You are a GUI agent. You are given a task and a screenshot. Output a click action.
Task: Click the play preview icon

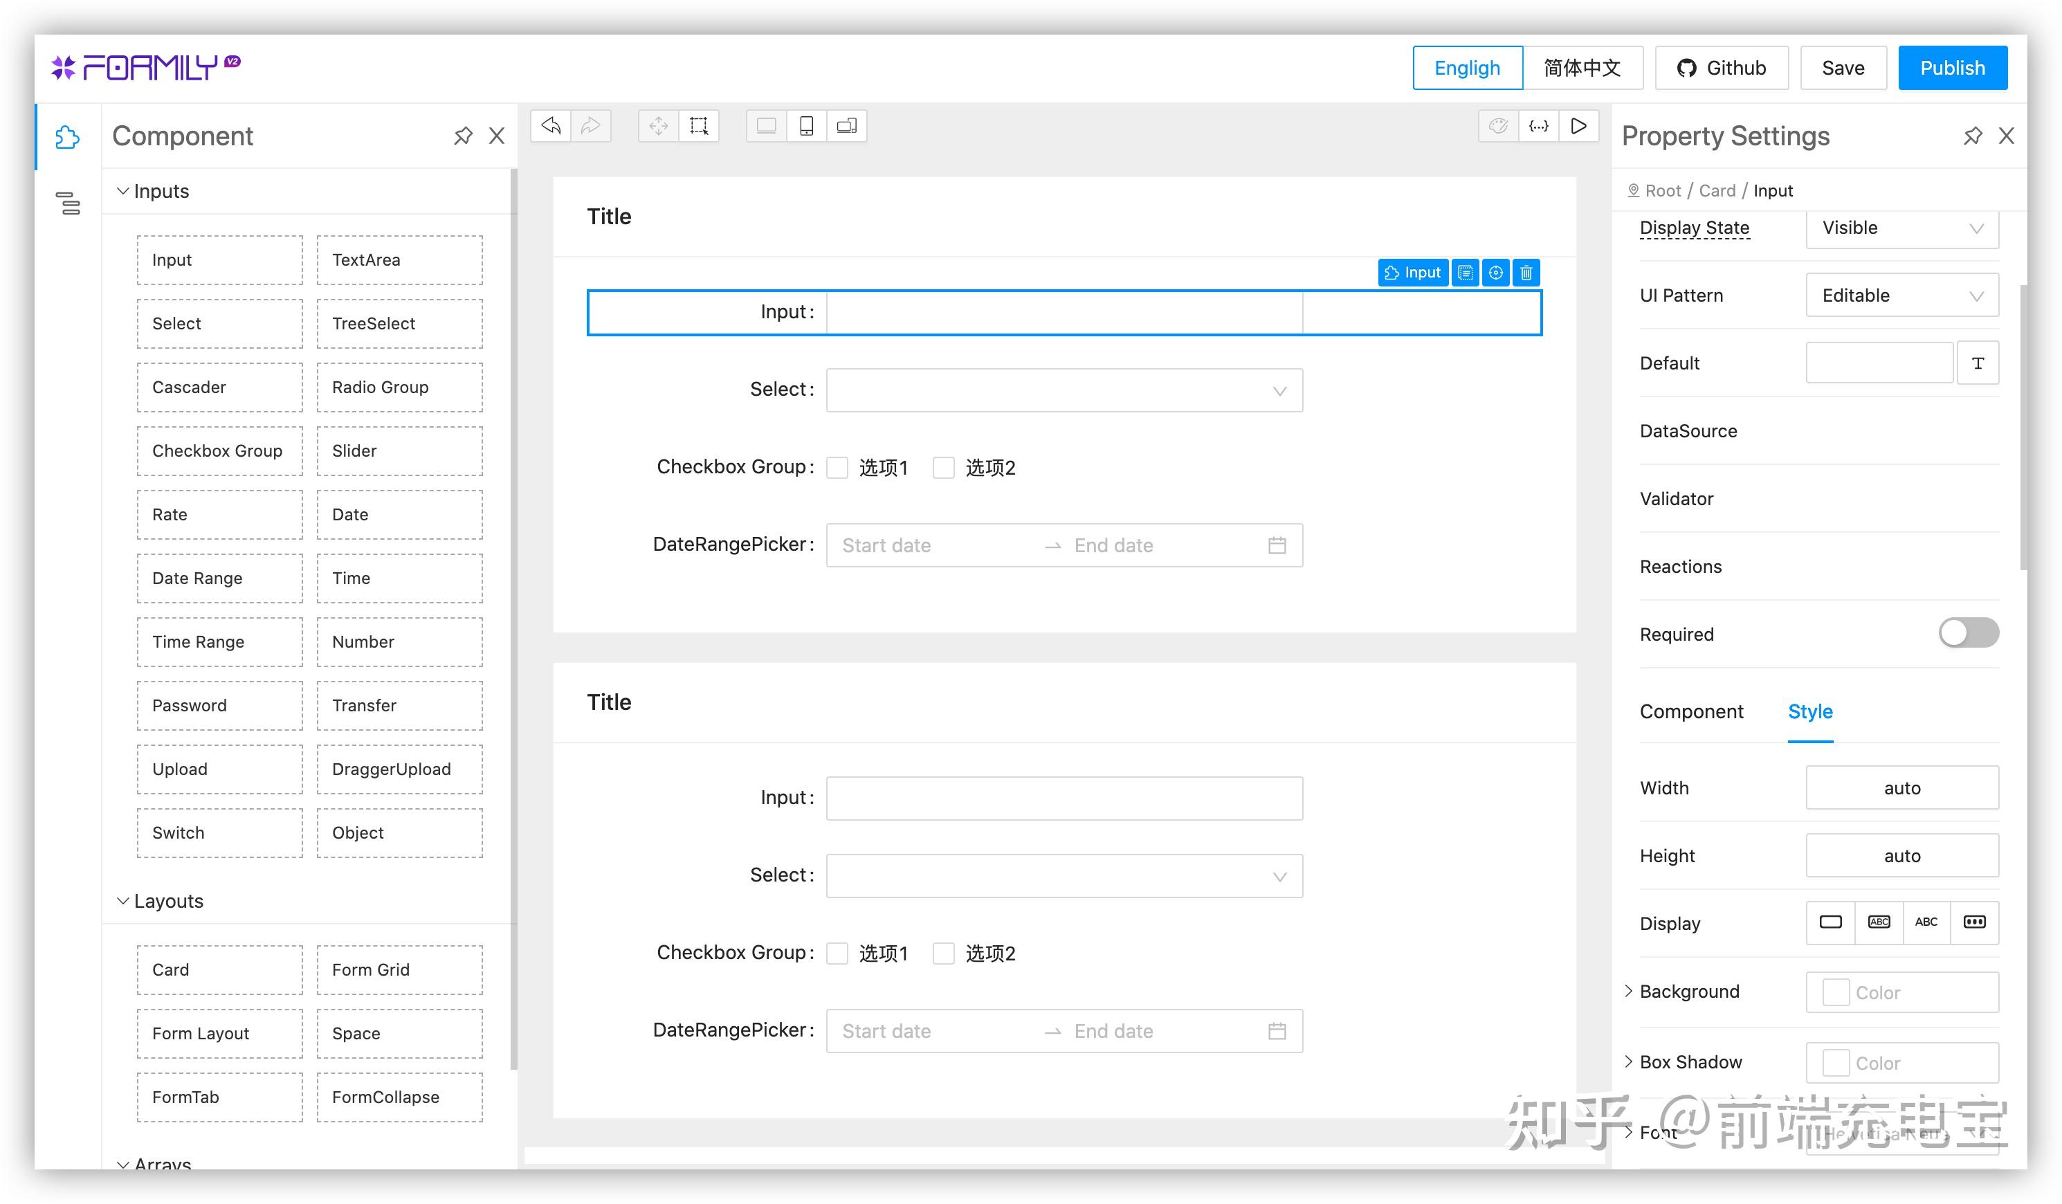click(1578, 126)
